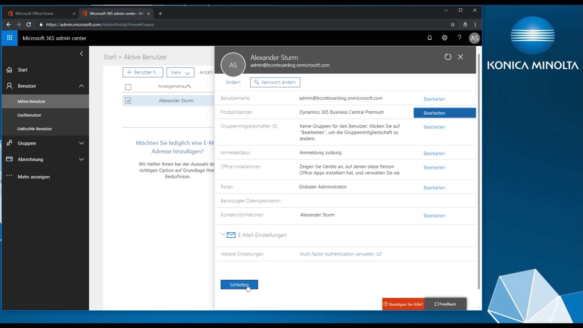Open the notifications bell icon
583x328 pixels.
pyautogui.click(x=430, y=38)
